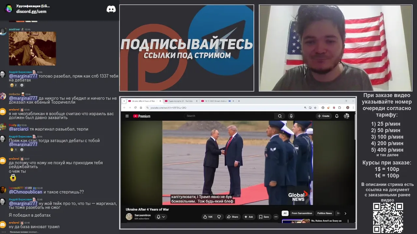Click the YouTube search magnifier button
Viewport: 417px width, 234px height.
pyautogui.click(x=280, y=116)
